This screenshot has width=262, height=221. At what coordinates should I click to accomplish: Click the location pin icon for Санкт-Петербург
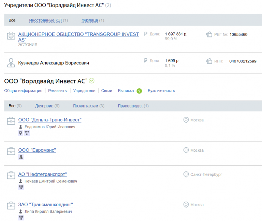click(x=186, y=174)
